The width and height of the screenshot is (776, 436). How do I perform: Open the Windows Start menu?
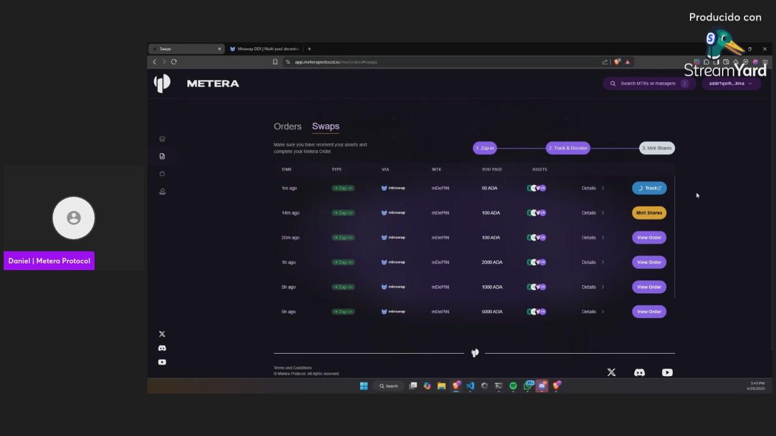[364, 386]
